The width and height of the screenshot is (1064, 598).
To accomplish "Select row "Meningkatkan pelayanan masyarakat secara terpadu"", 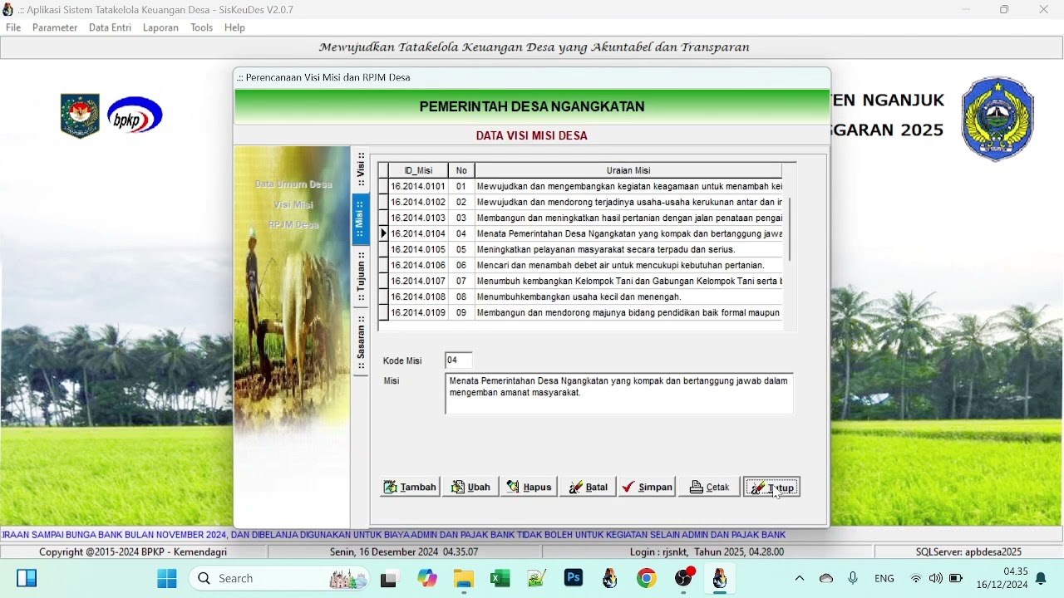I will pyautogui.click(x=581, y=250).
